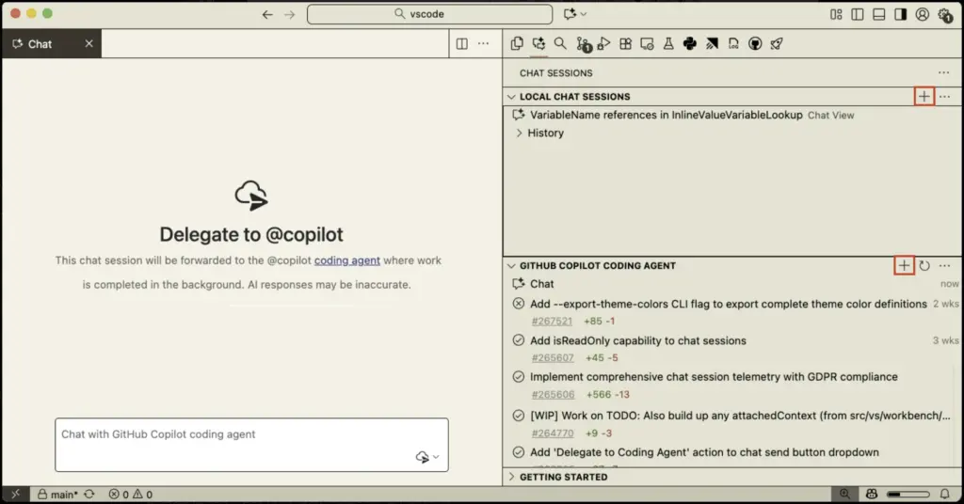964x504 pixels.
Task: Open the Python view icon
Action: pos(690,43)
